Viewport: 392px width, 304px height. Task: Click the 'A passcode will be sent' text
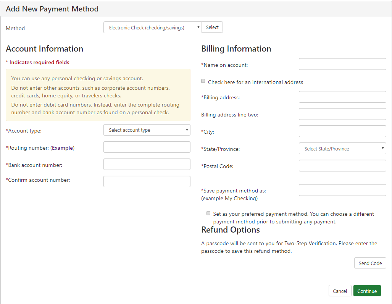(289, 247)
